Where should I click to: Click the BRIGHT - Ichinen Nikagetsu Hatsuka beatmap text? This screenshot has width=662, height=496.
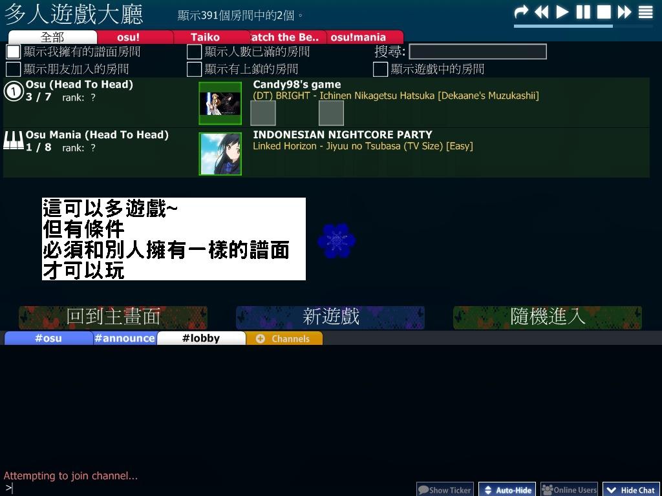[x=396, y=96]
